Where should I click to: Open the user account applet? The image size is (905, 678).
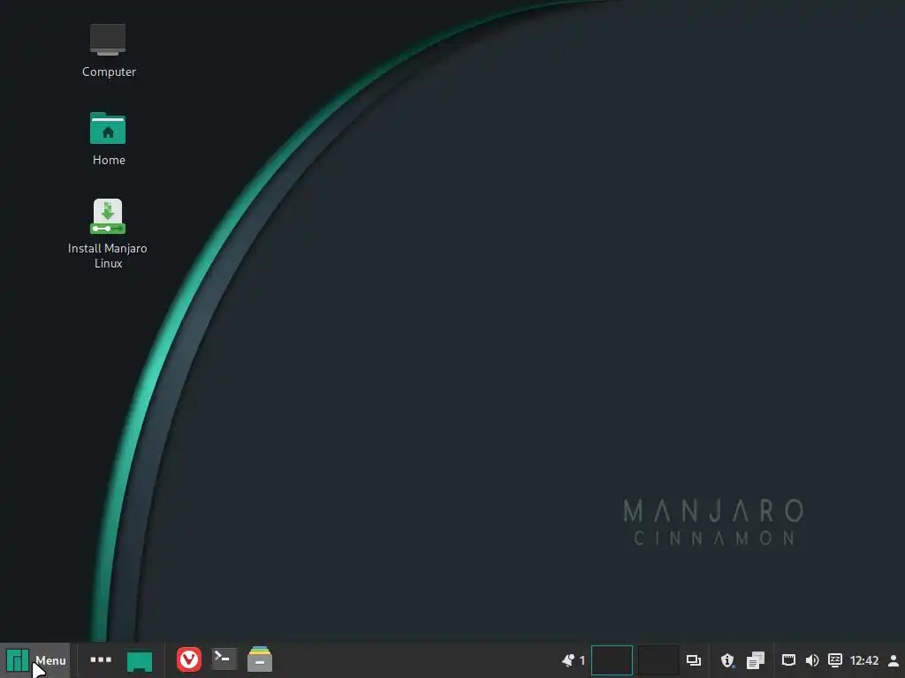893,660
